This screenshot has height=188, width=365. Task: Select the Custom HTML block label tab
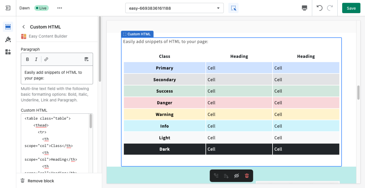(x=137, y=34)
